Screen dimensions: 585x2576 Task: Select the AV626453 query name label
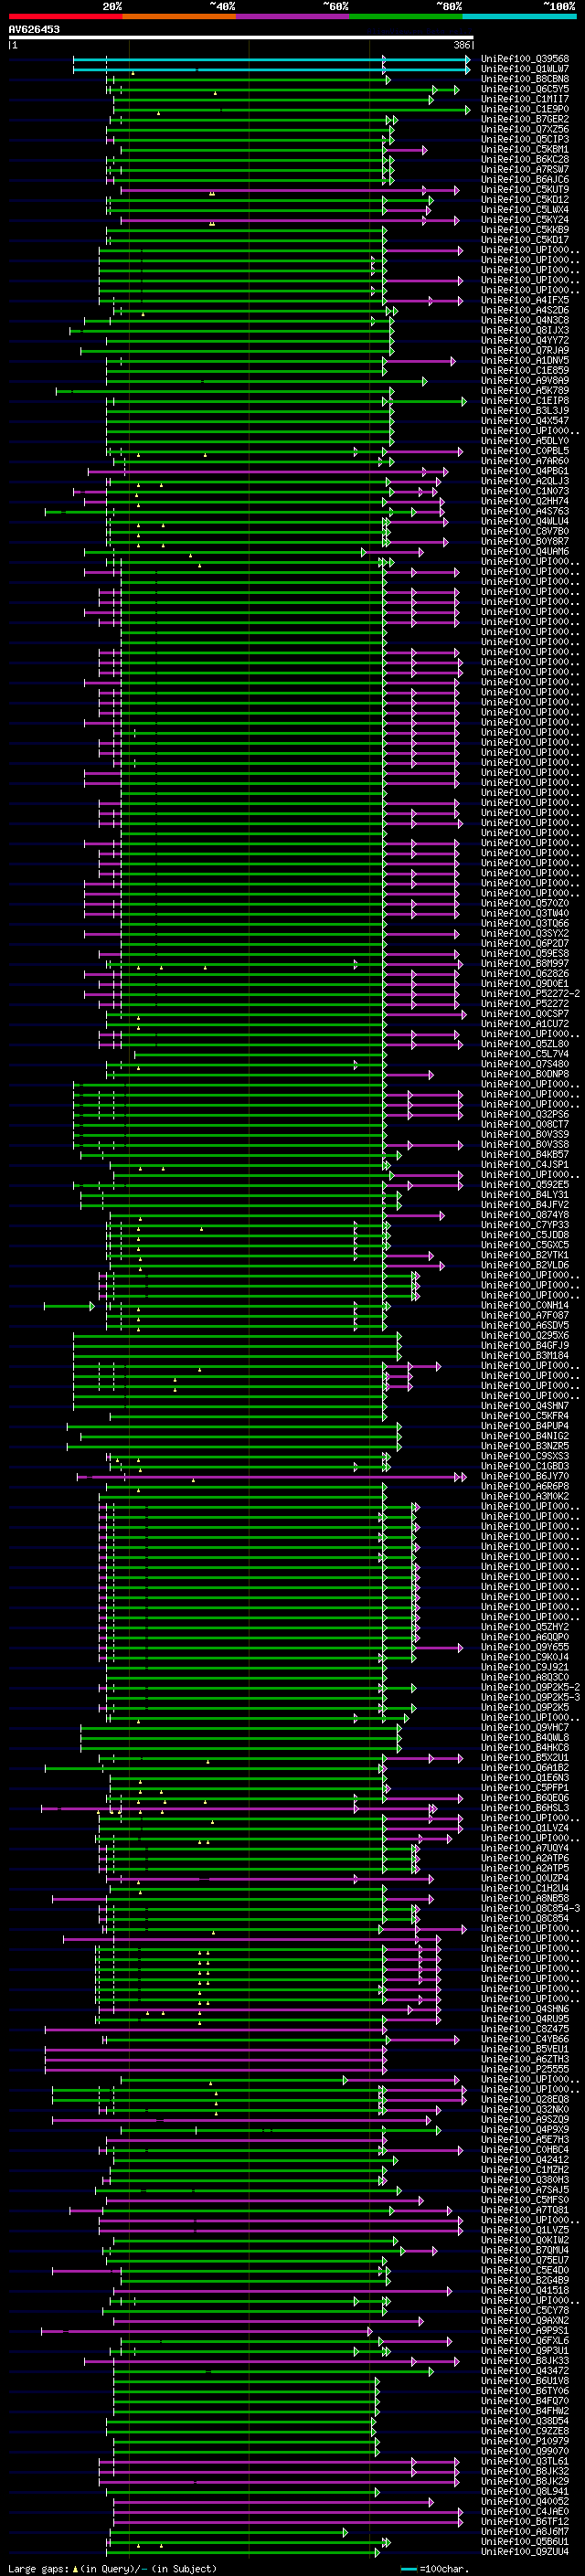point(34,29)
